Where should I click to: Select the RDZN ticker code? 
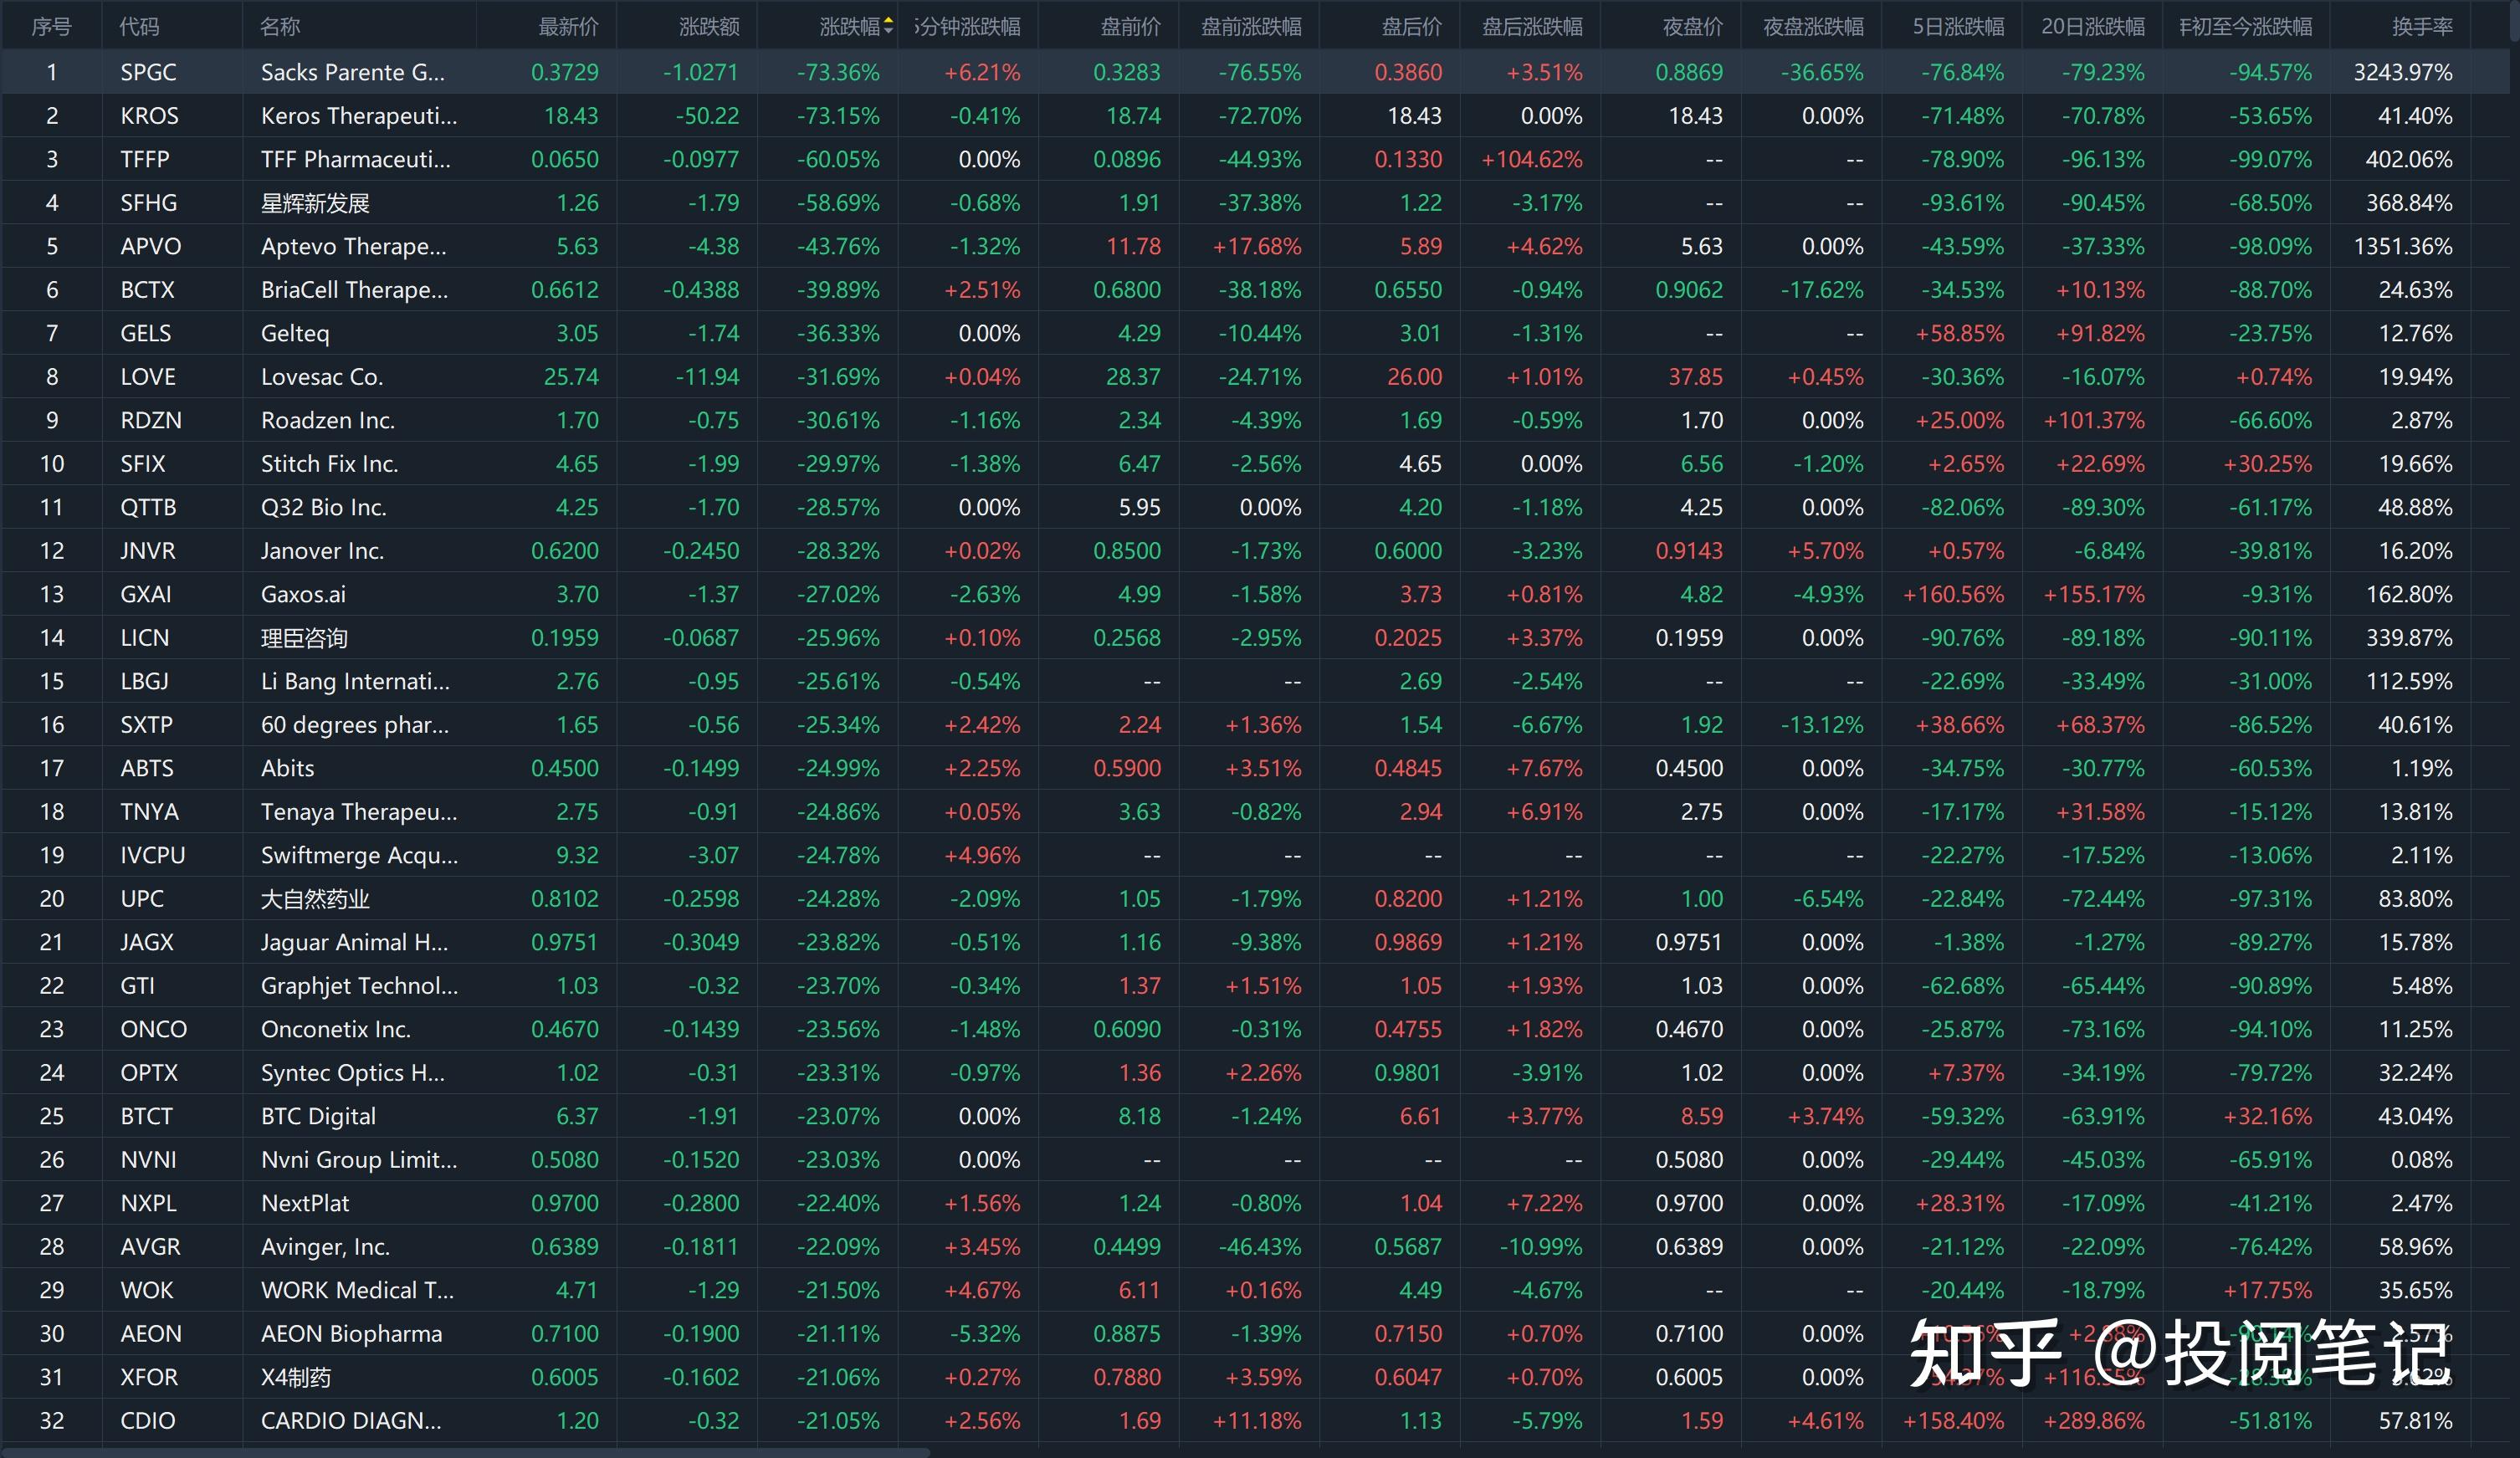click(151, 420)
